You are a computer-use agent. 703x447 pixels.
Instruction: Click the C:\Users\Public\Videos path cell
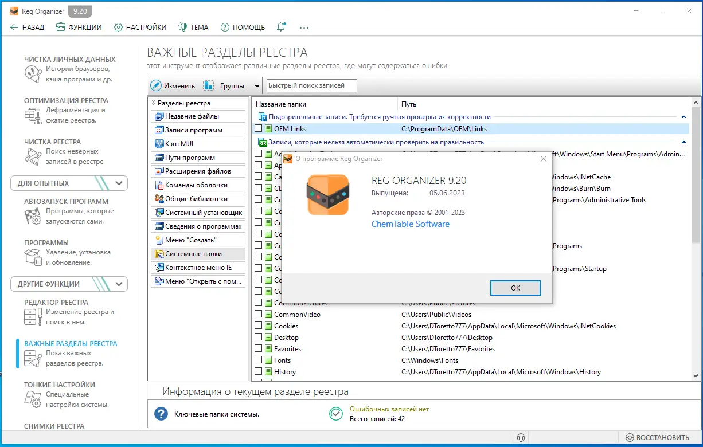[x=436, y=315]
